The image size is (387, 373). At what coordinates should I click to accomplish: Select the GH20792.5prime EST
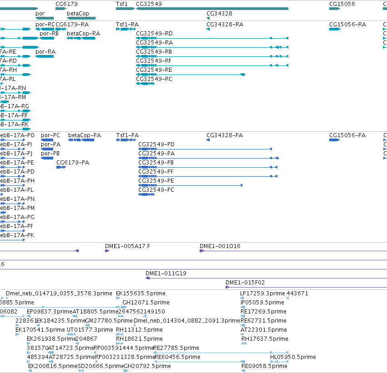[x=147, y=367]
